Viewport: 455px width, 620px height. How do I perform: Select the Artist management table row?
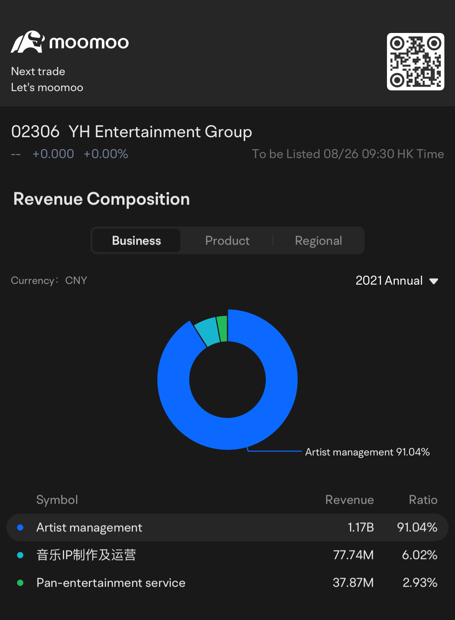(x=227, y=527)
